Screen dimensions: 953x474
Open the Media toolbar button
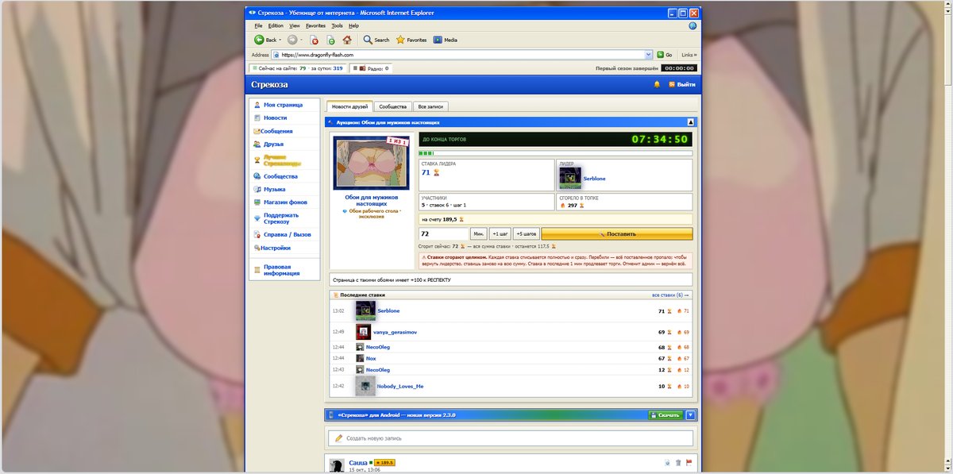click(445, 40)
